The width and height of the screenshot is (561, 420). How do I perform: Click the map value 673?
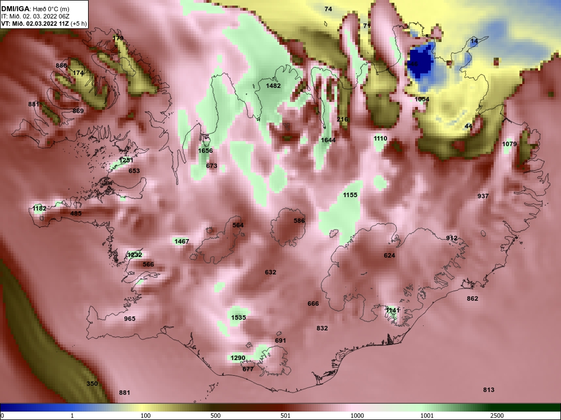point(211,166)
